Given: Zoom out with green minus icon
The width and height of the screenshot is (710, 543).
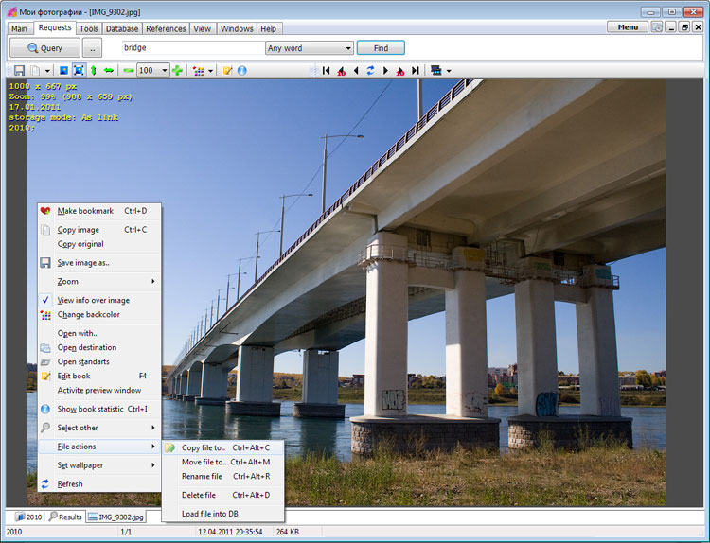Looking at the screenshot, I should pos(129,71).
